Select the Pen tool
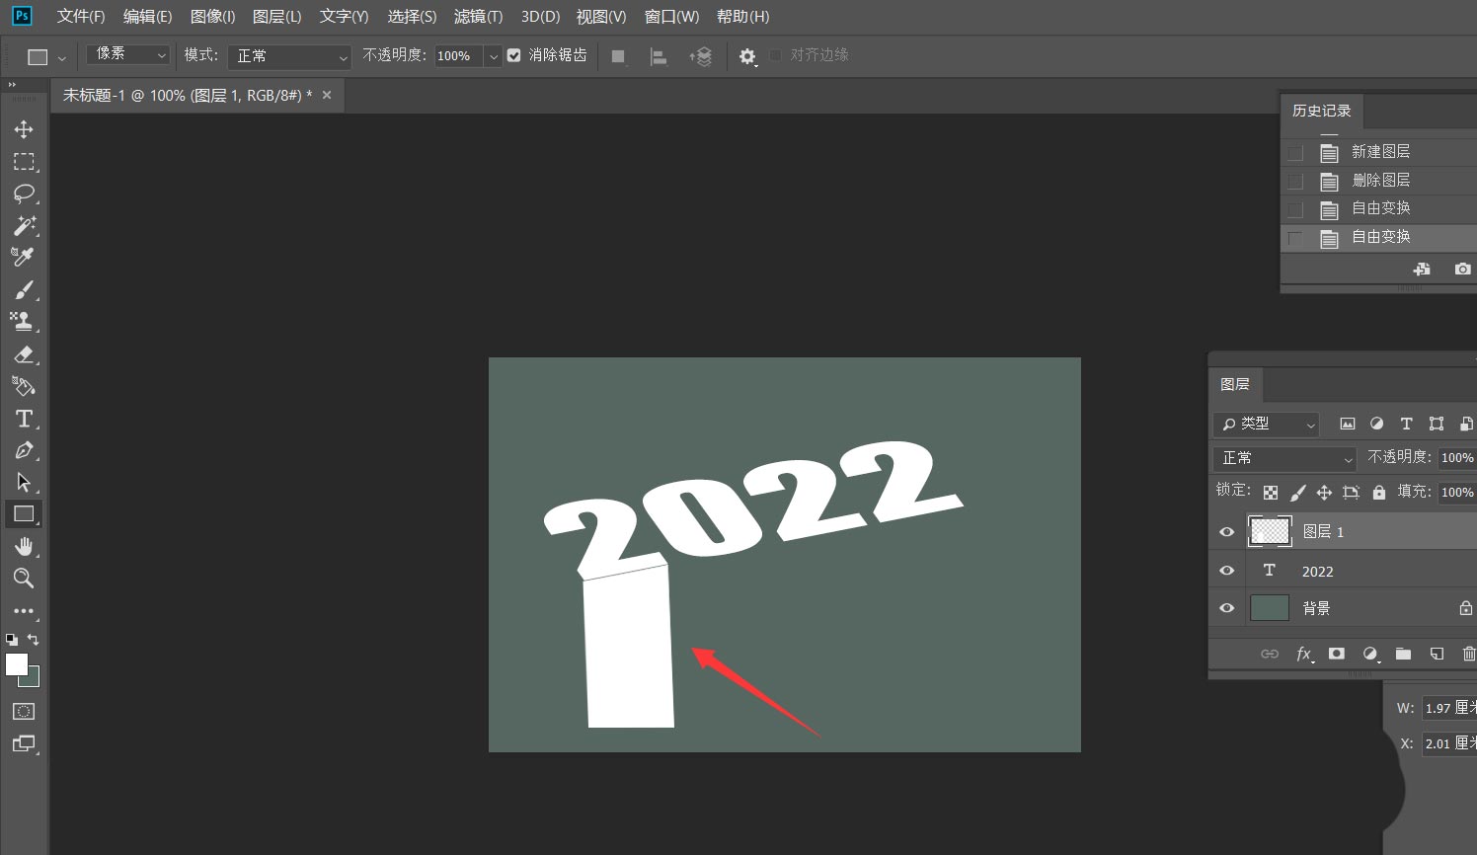 (x=24, y=450)
